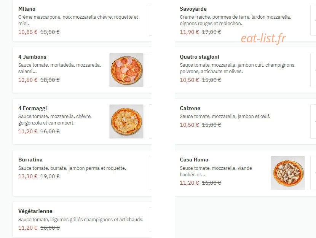This screenshot has width=316, height=238.
Task: Click the Burratina discounted price 13,30 €
Action: click(x=28, y=176)
